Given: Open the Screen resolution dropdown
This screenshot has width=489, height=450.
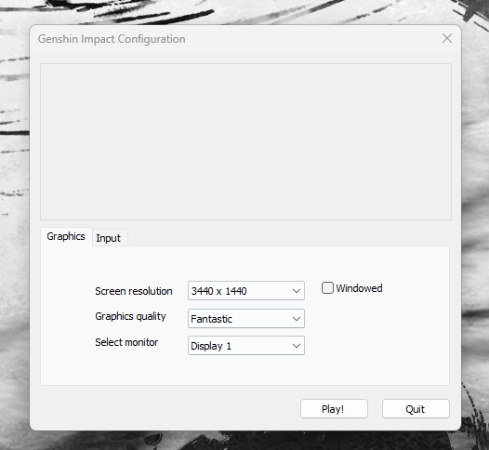Looking at the screenshot, I should [x=246, y=291].
